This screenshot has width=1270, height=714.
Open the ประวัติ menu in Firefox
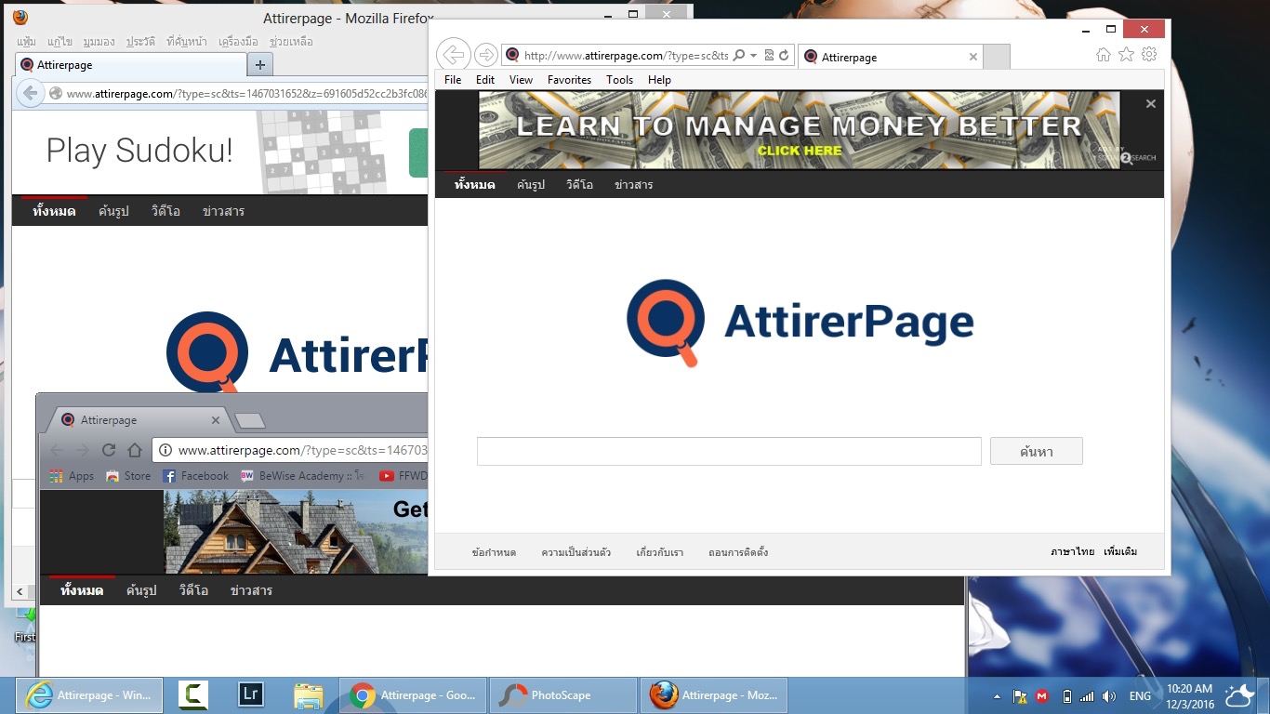point(140,42)
